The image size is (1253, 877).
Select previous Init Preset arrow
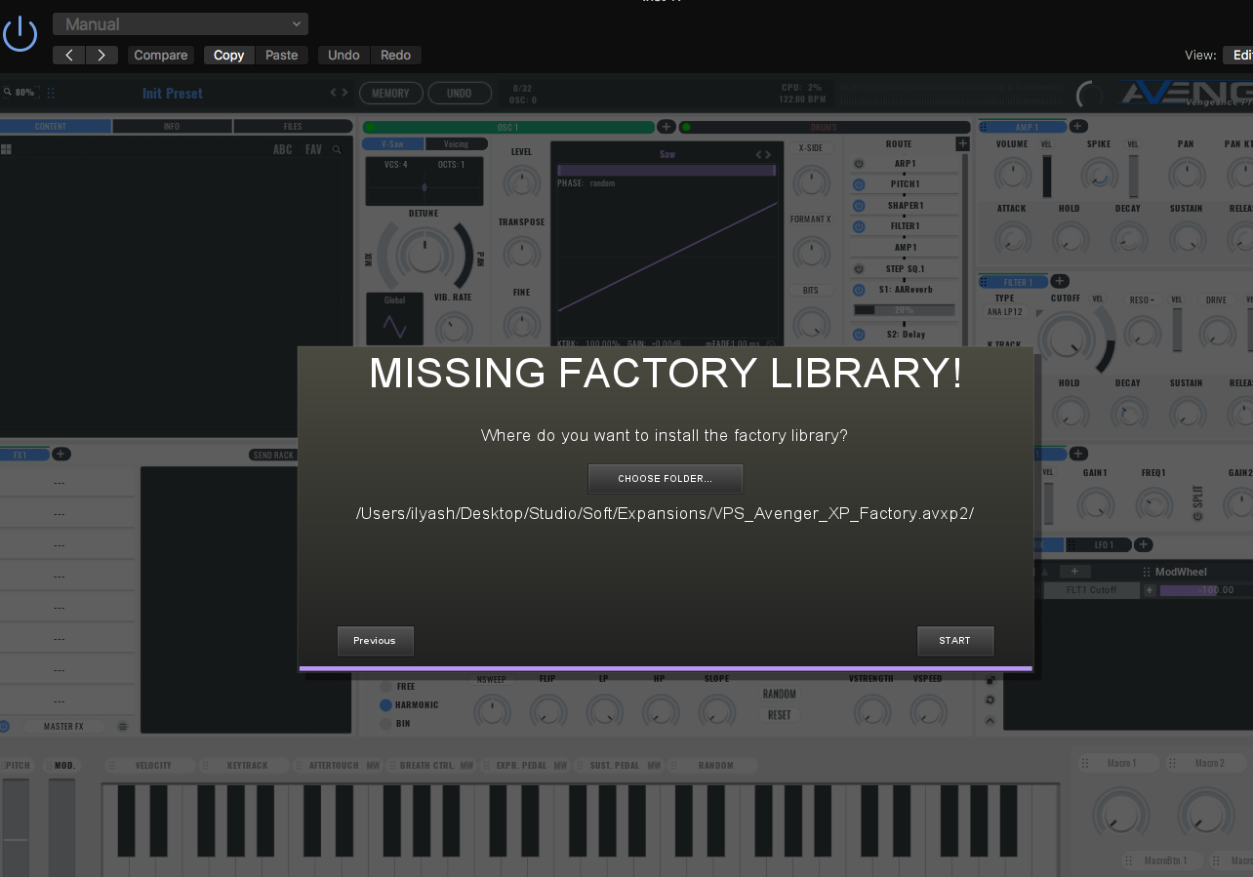[x=333, y=93]
